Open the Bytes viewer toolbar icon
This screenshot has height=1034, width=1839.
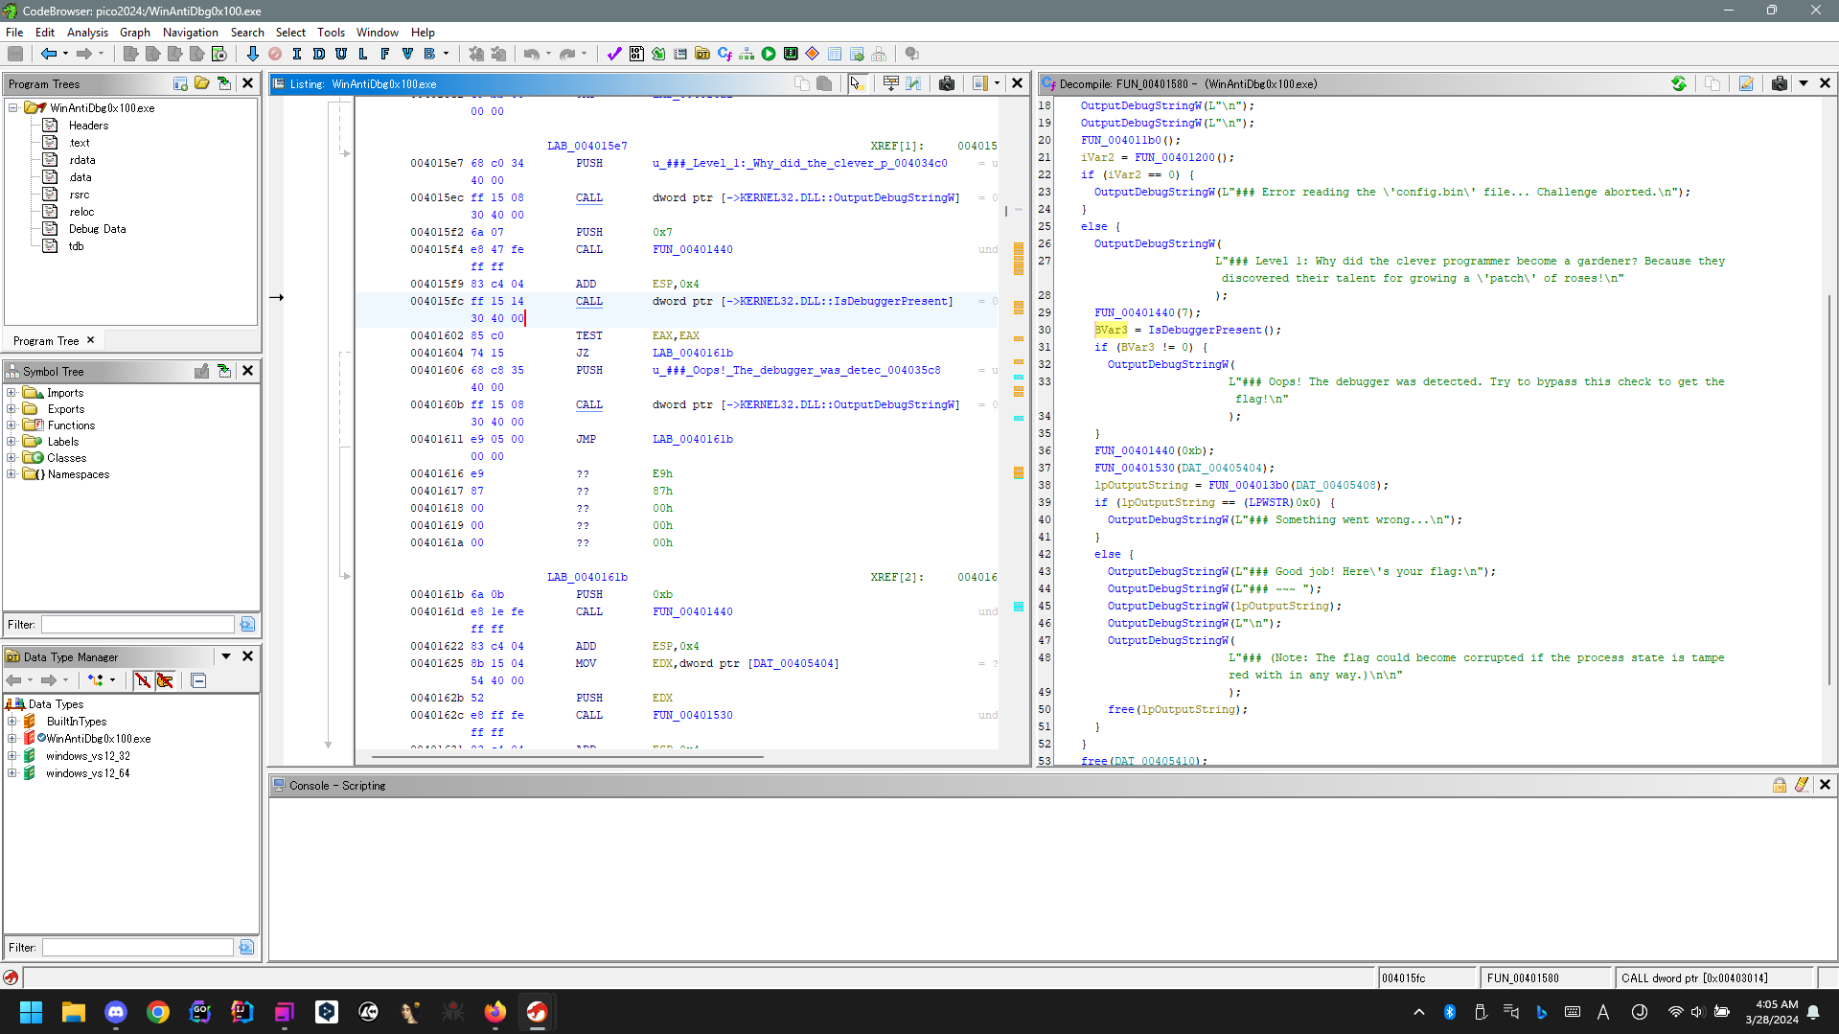[636, 54]
